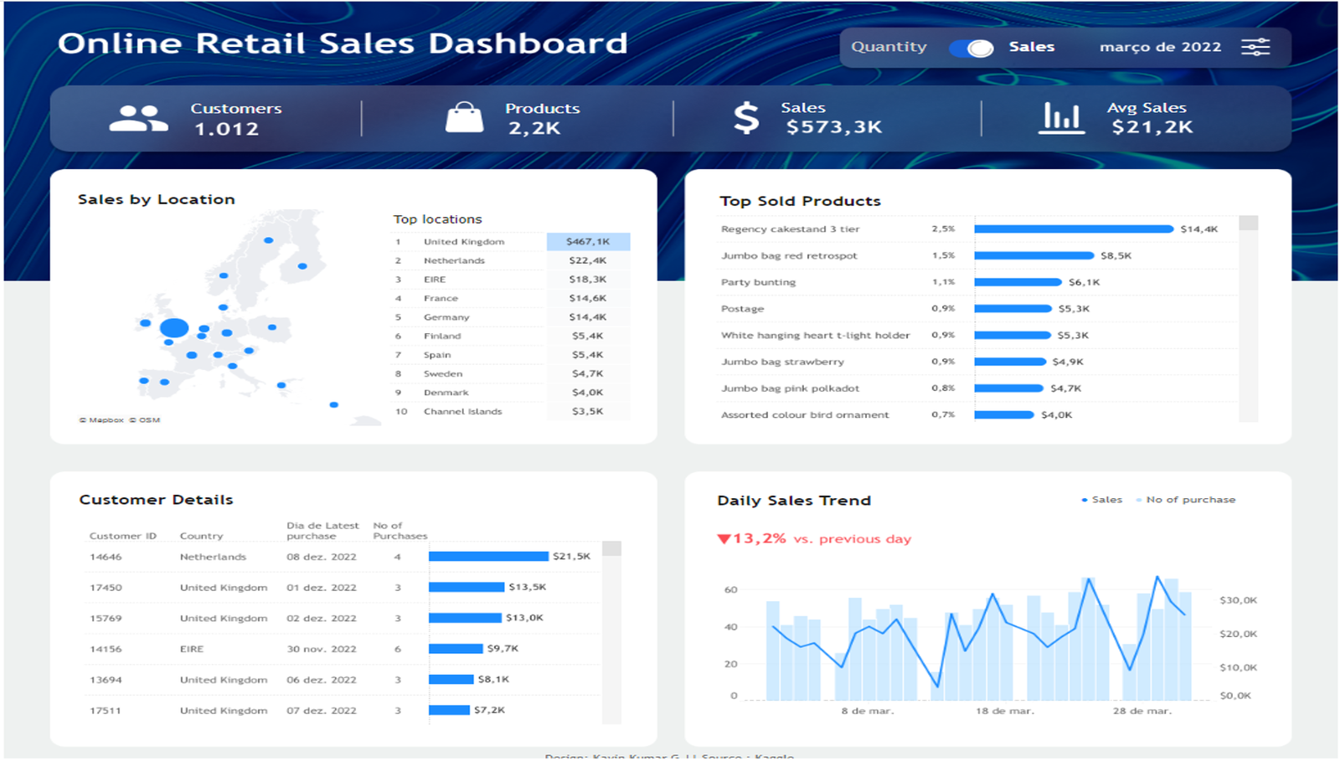The image size is (1340, 761).
Task: Click the Customers people icon
Action: coord(137,118)
